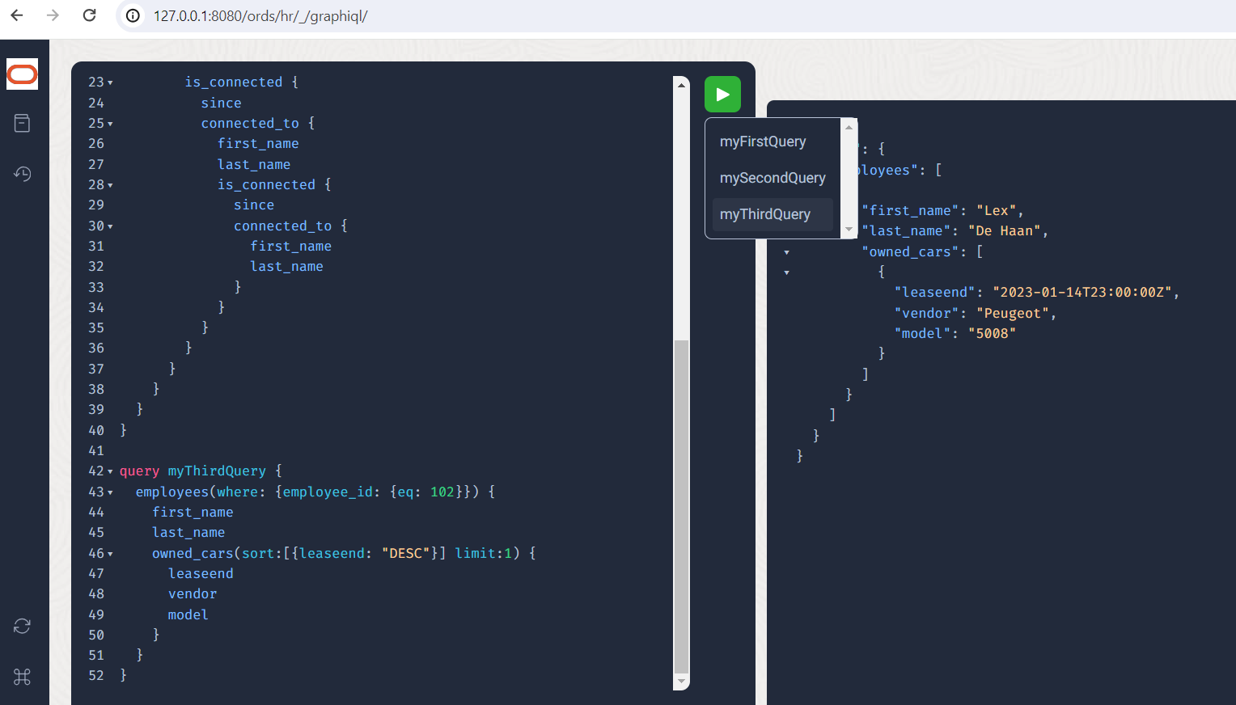
Task: Click "5008" model value in results
Action: click(992, 333)
